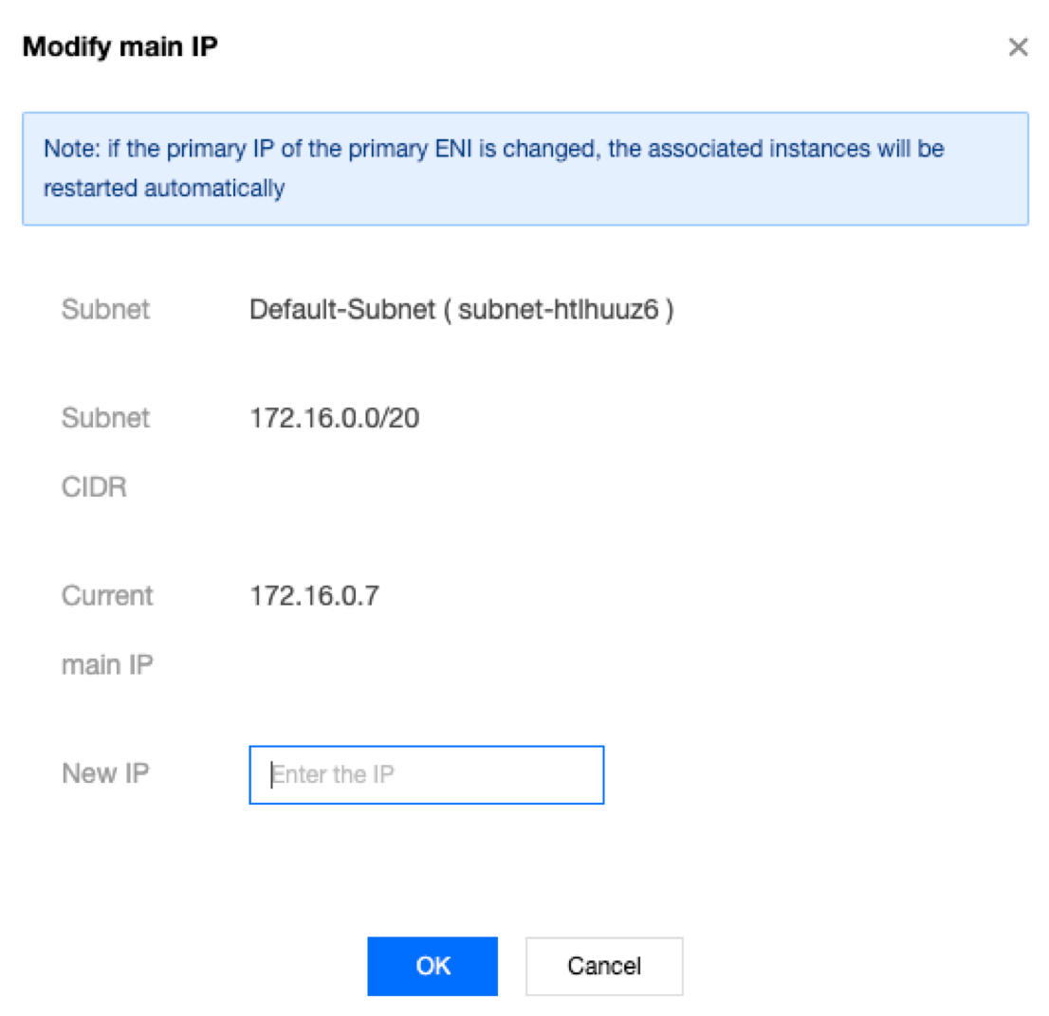Click the Subnet label above CIDR
Viewport: 1049px width, 1016px height.
click(105, 418)
